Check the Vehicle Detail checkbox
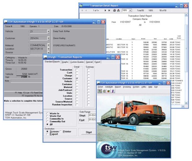192x161 pixels. [x=77, y=81]
